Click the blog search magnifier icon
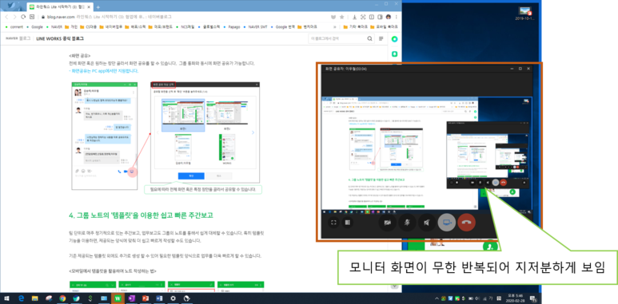The height and width of the screenshot is (304, 618). click(369, 38)
